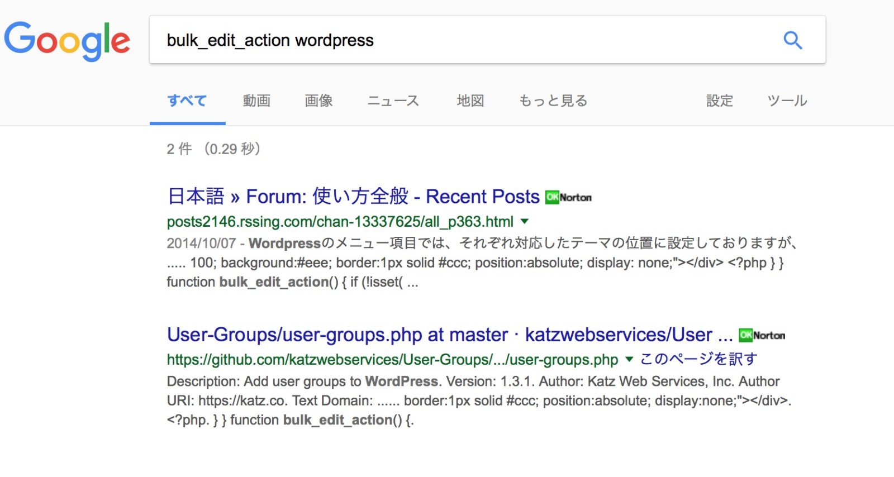Click the github.com/katzwebservices green URL text

click(393, 359)
